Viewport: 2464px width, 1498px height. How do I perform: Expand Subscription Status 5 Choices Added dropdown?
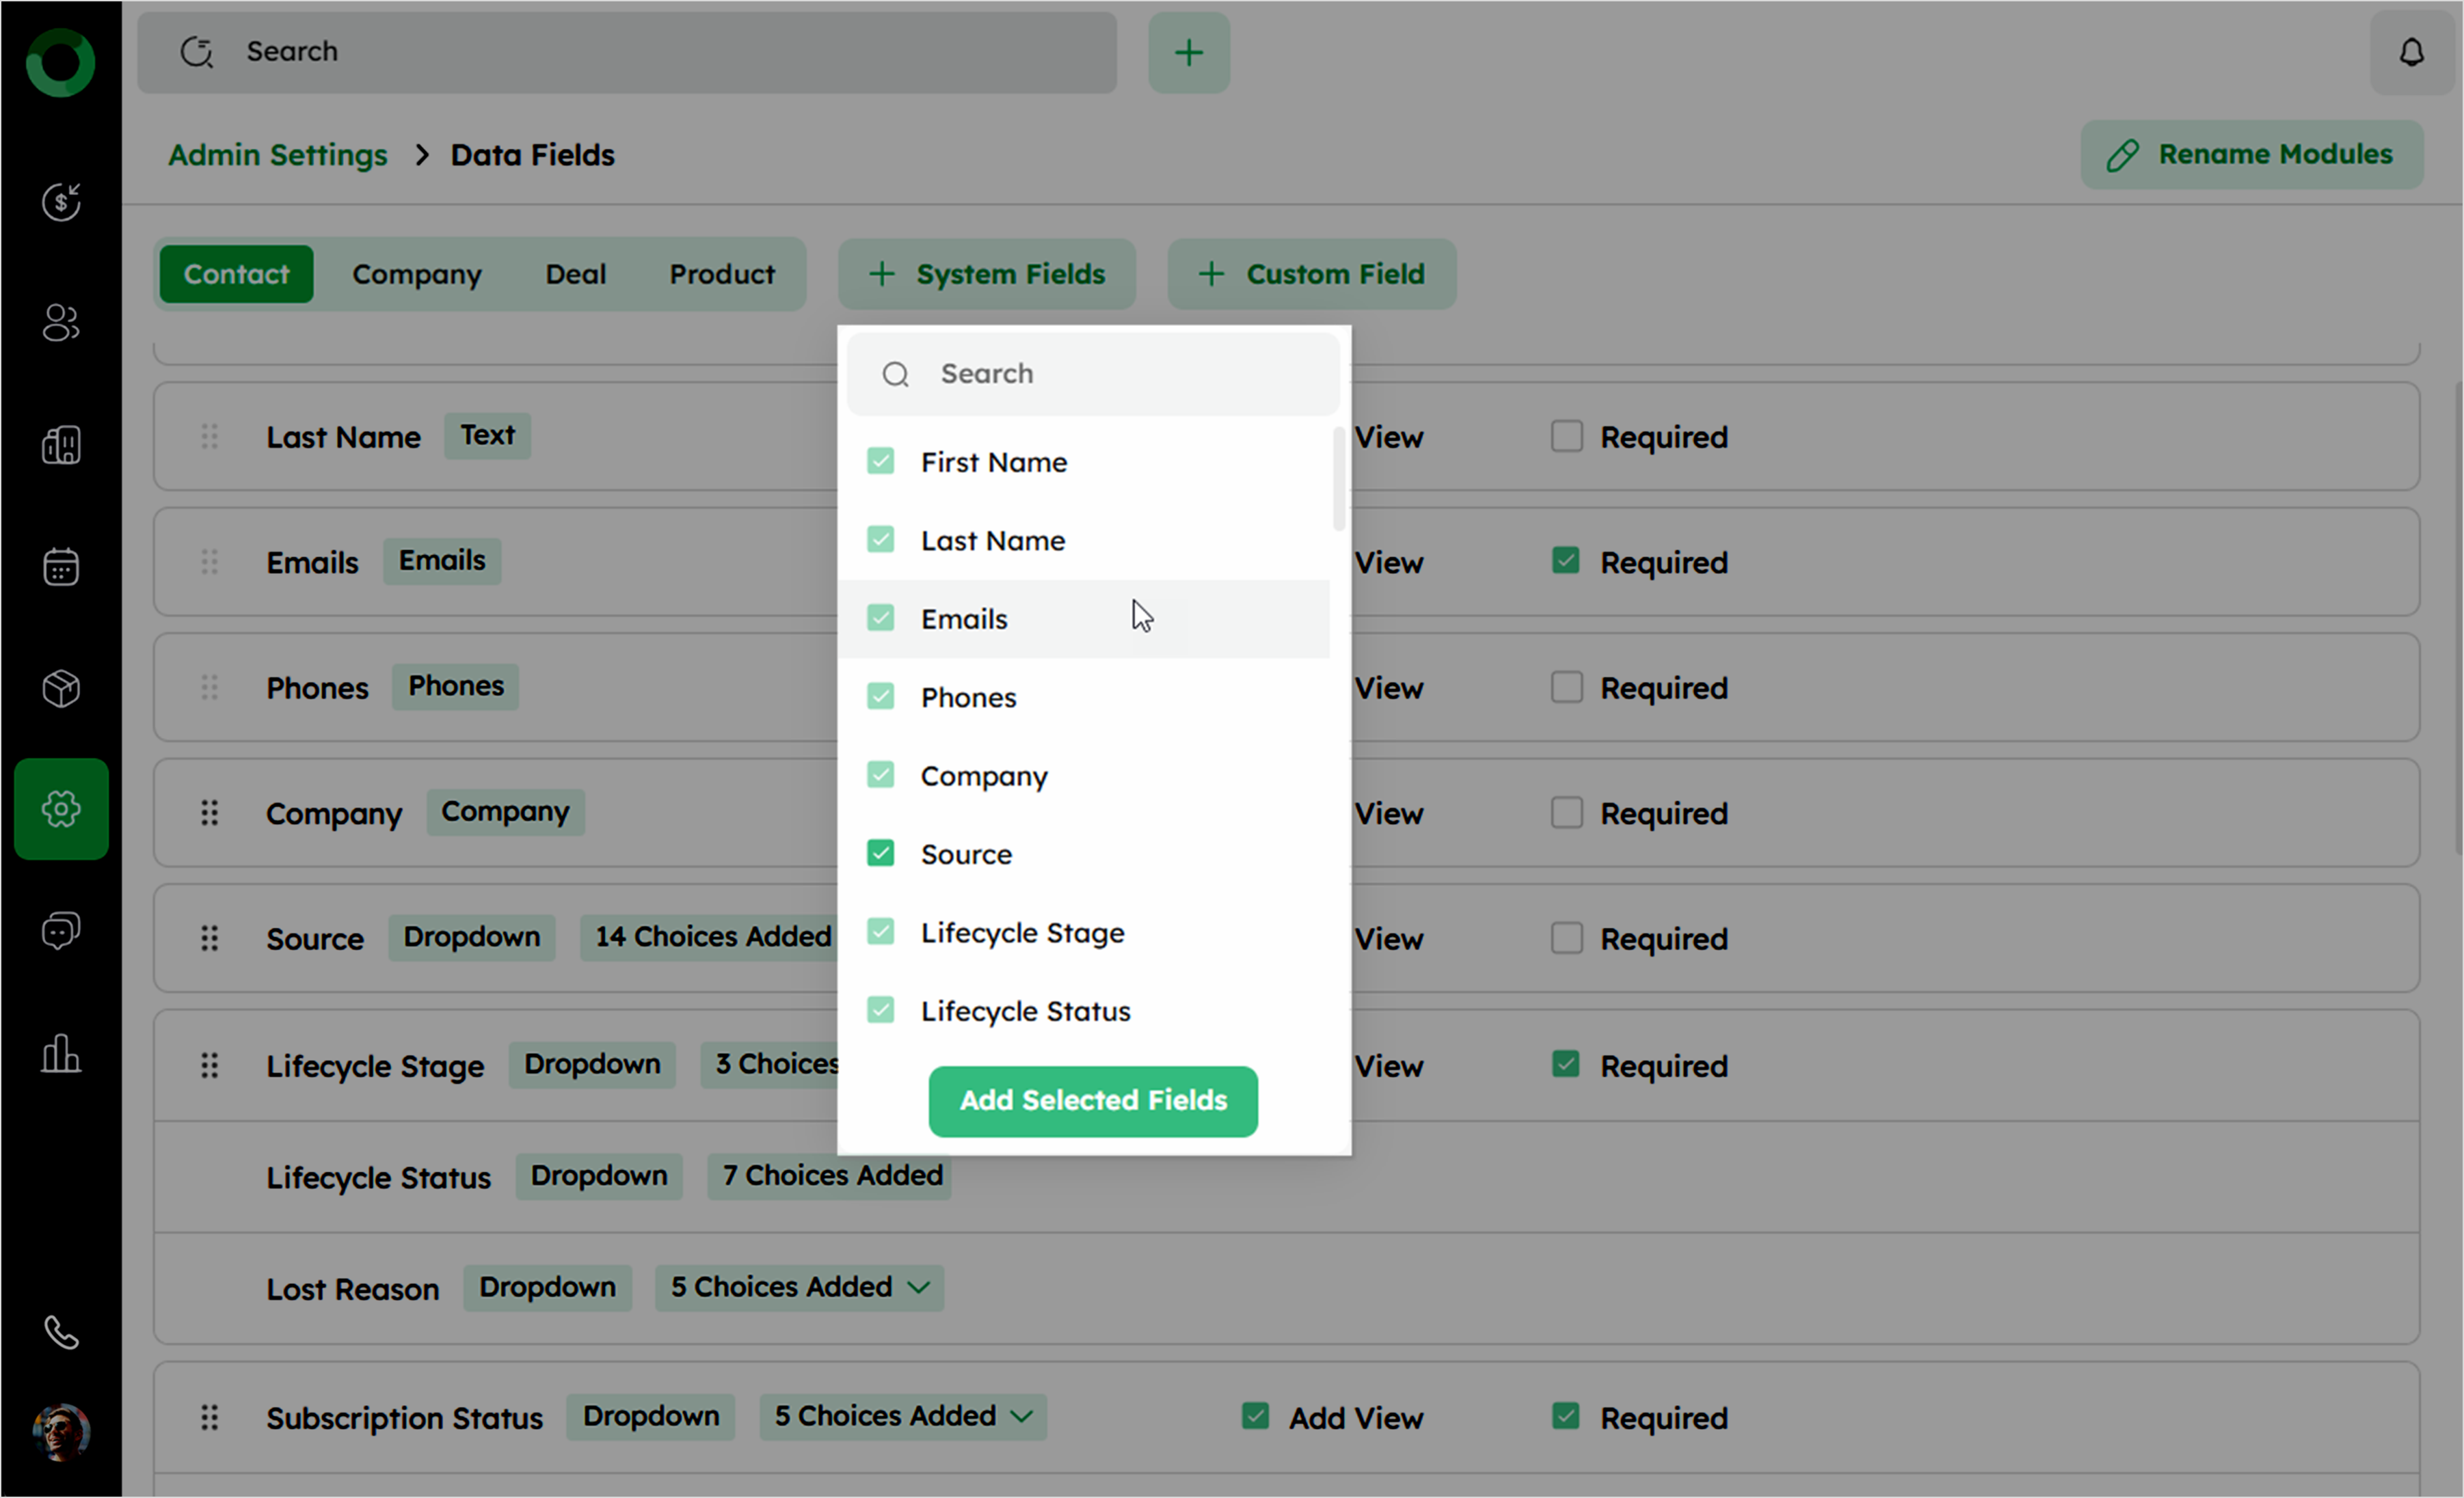(x=903, y=1416)
